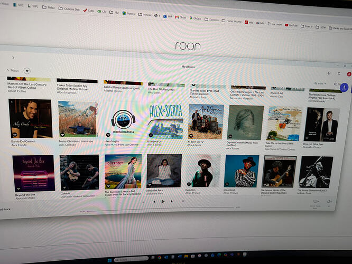This screenshot has height=264, width=352.
Task: Open the Relax bookmark folder
Action: (49, 7)
